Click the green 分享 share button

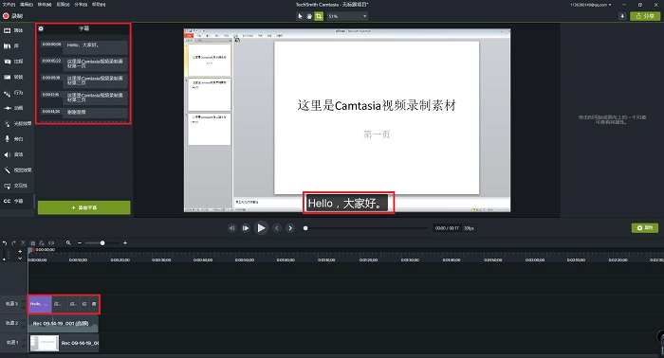point(645,16)
